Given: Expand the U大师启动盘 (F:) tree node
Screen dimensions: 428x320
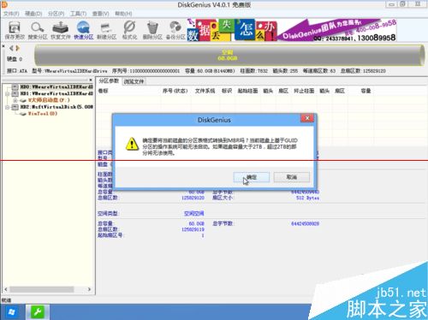Looking at the screenshot, I should (15, 100).
